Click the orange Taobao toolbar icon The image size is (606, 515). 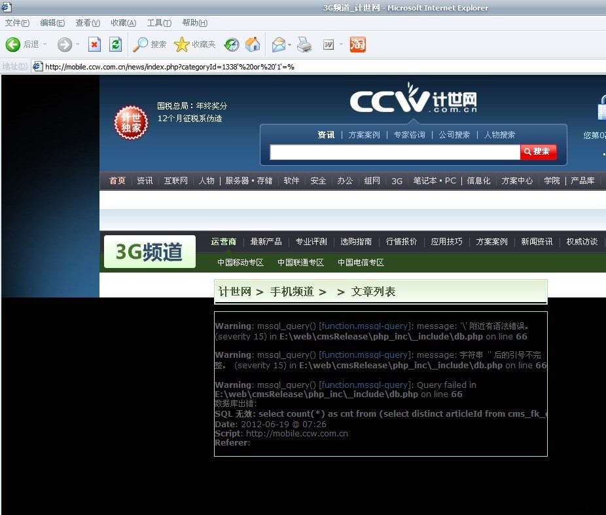coord(357,45)
